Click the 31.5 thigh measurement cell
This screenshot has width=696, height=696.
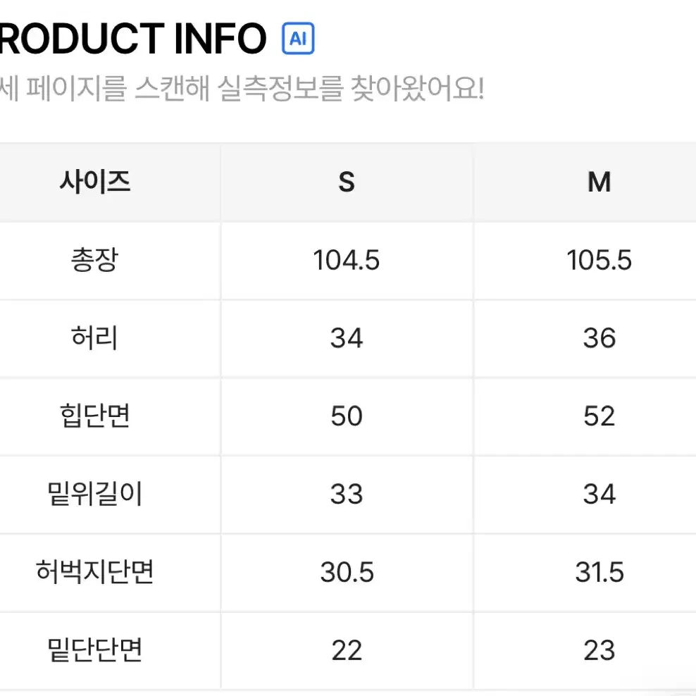coord(599,572)
